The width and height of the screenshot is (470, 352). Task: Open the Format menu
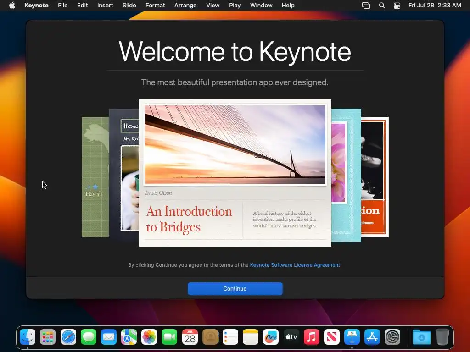tap(155, 5)
